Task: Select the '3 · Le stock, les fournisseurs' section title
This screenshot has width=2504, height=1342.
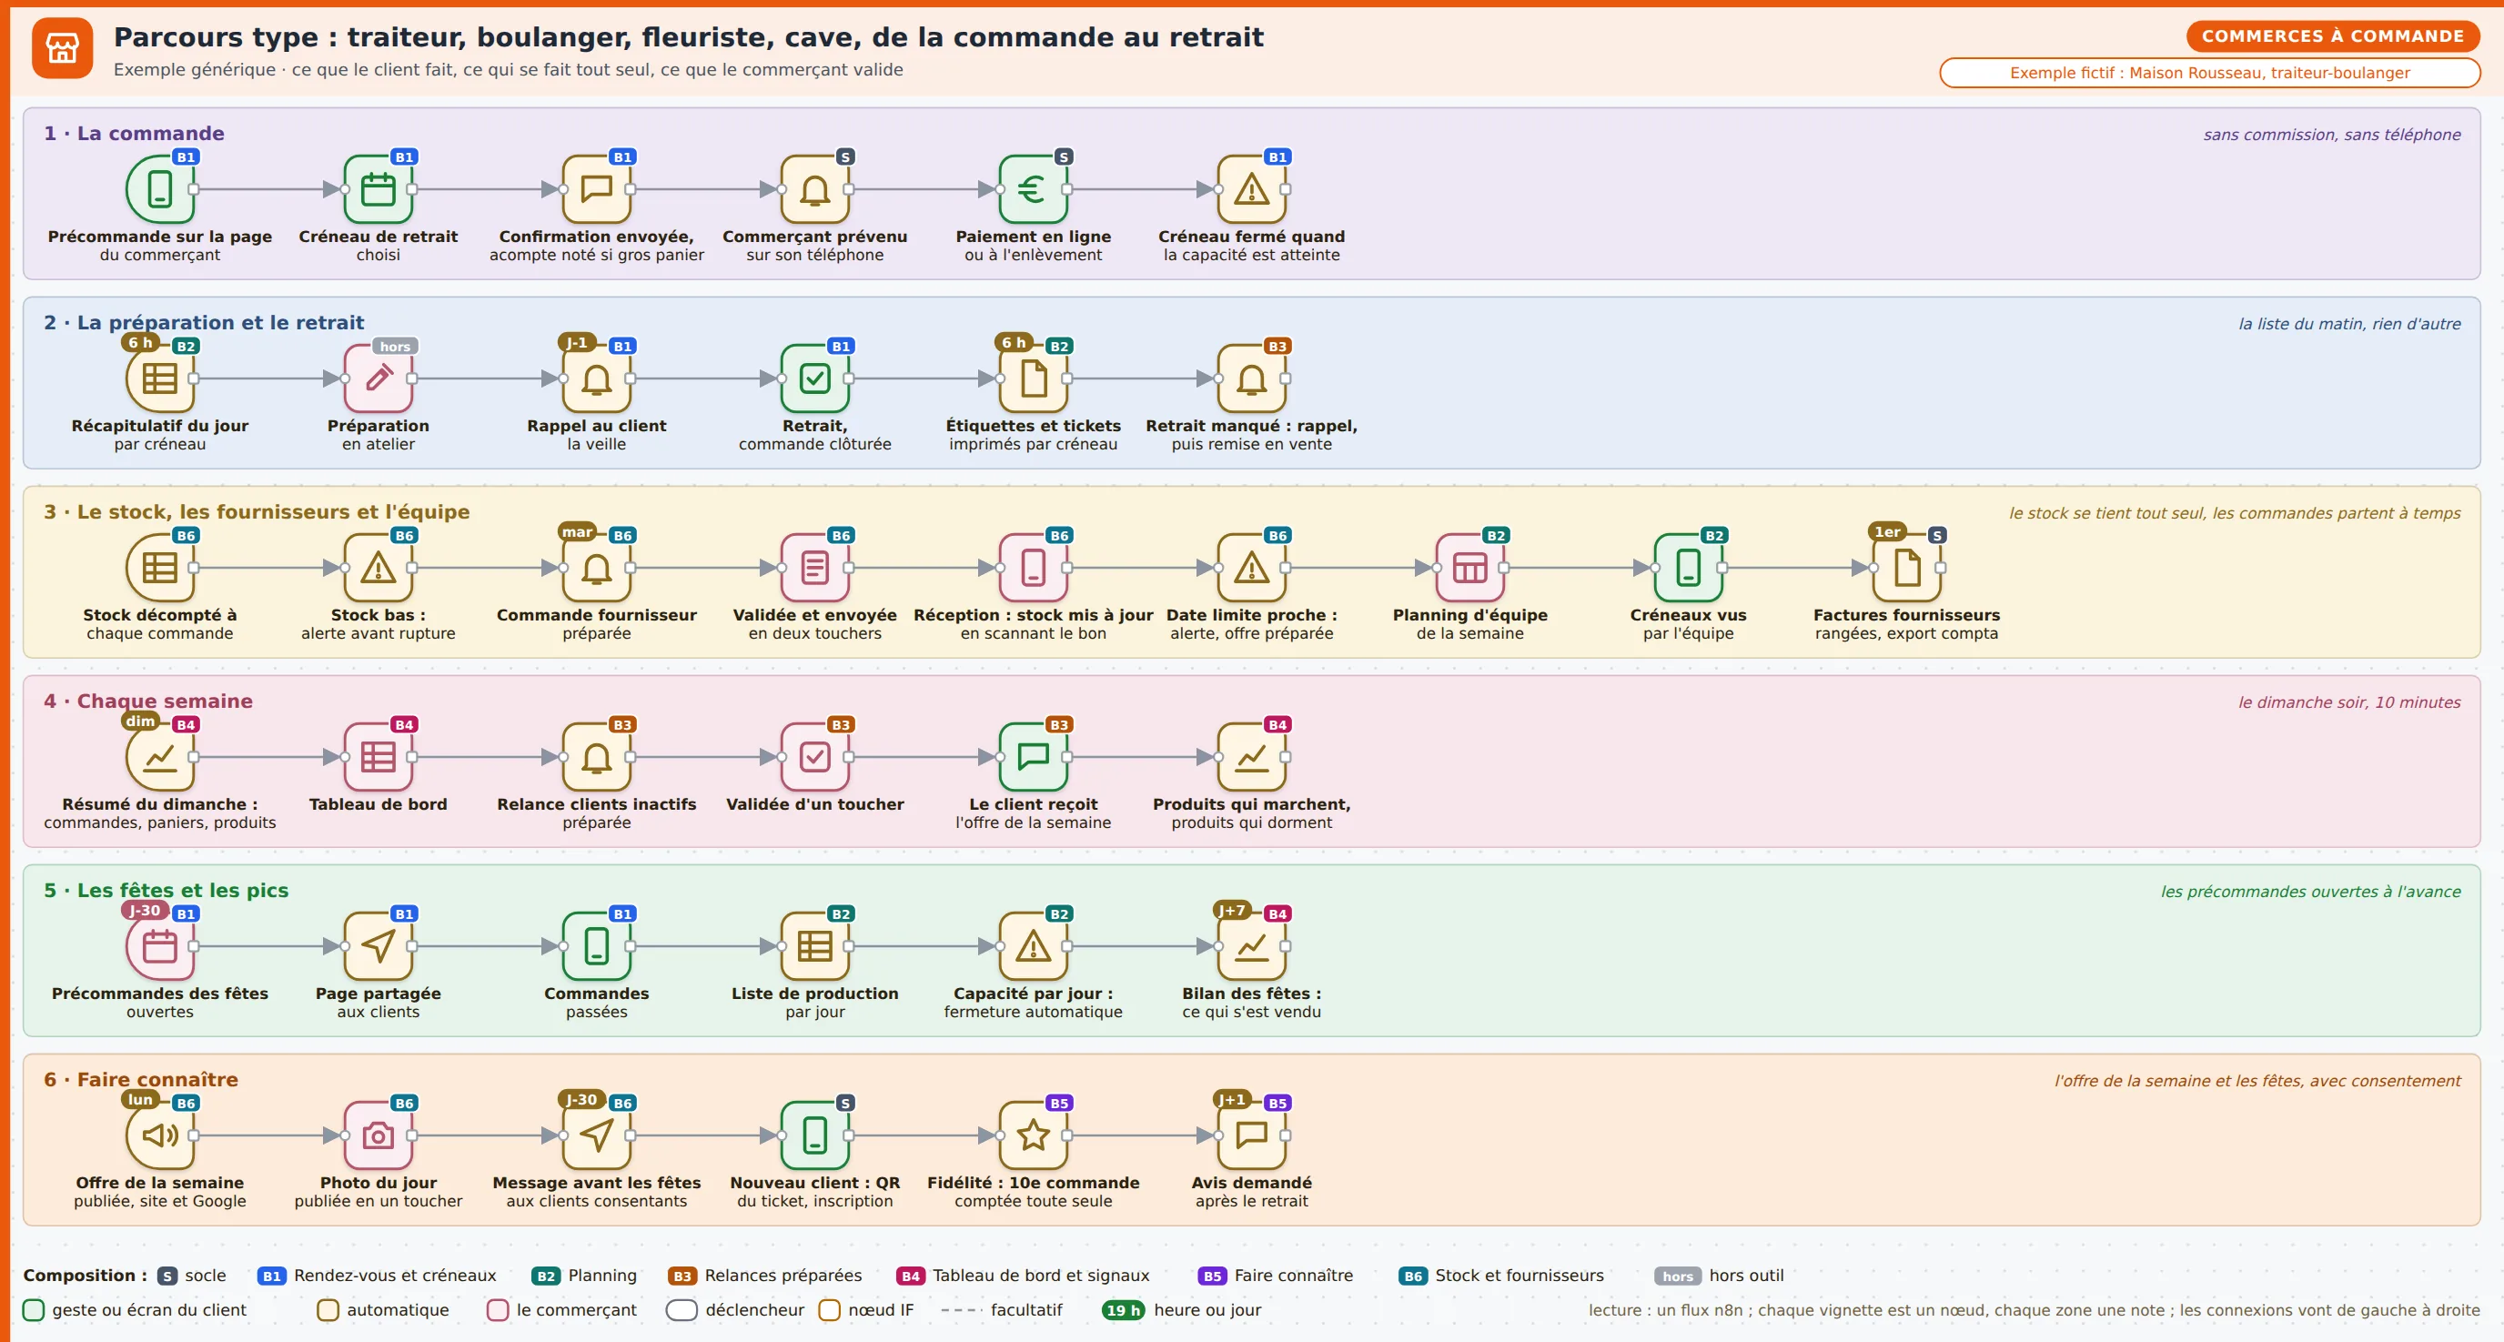Action: (x=257, y=512)
